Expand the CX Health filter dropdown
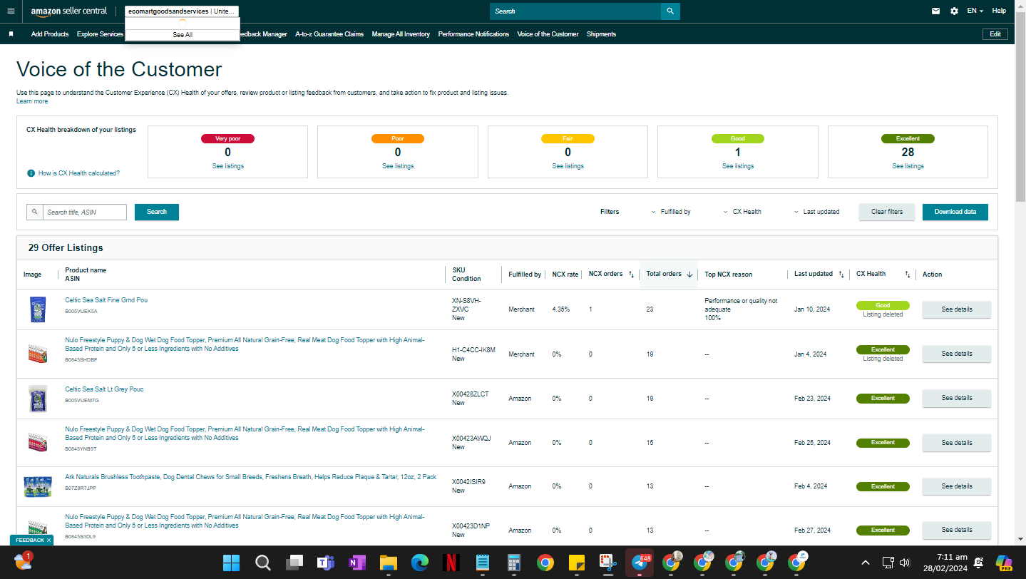This screenshot has width=1026, height=579. pos(742,212)
